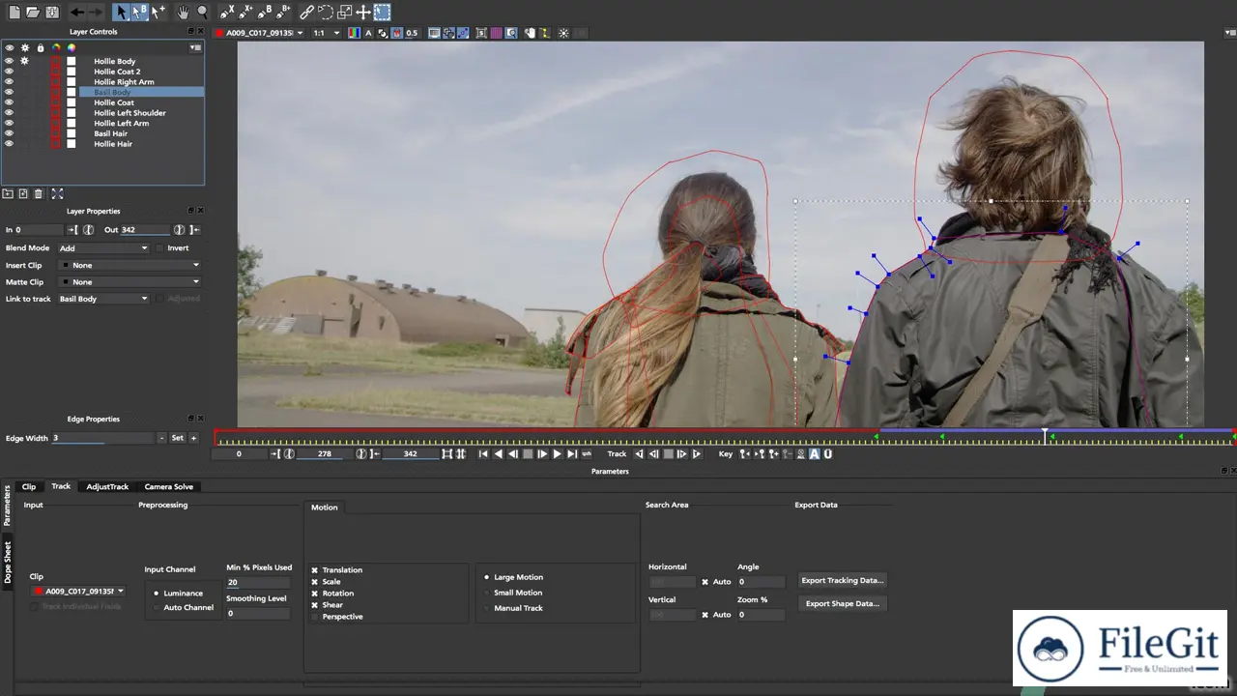
Task: Select the Rotate tool in the top toolbar
Action: 326,13
